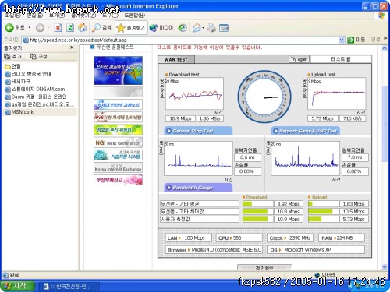This screenshot has width=390, height=292.
Task: Click the address URL field
Action: [x=182, y=40]
